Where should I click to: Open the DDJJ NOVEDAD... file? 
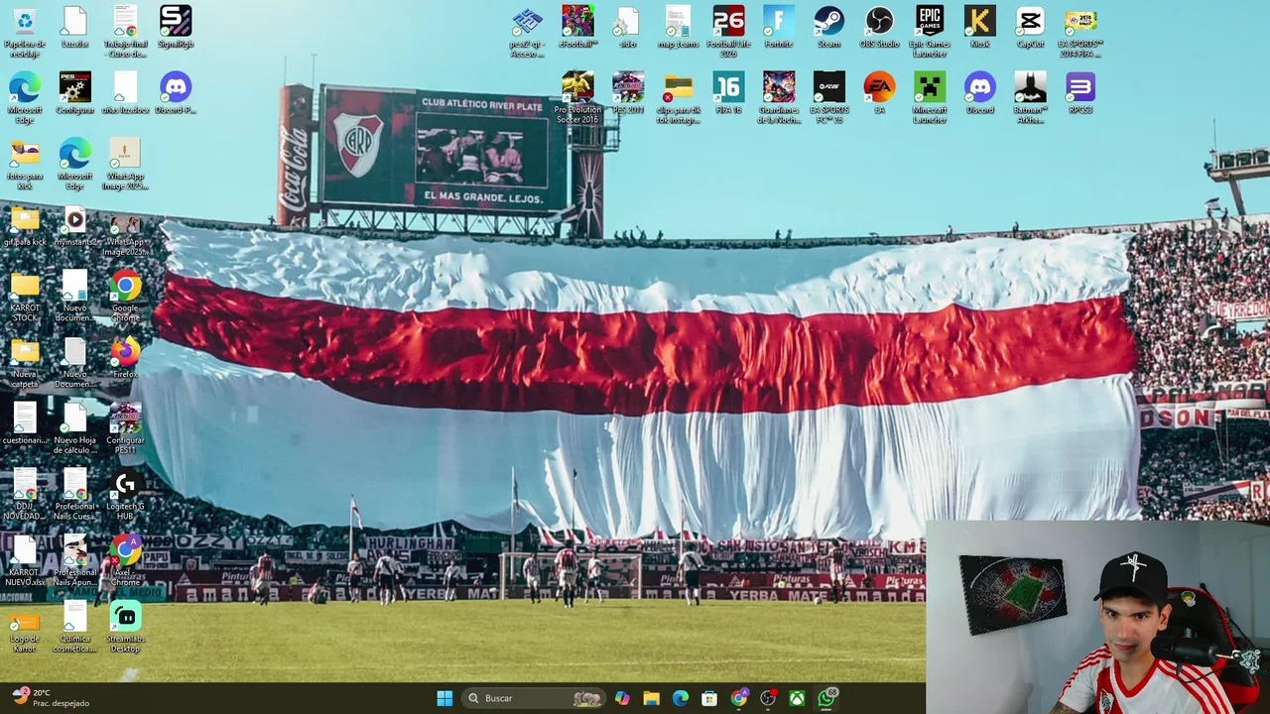click(25, 494)
